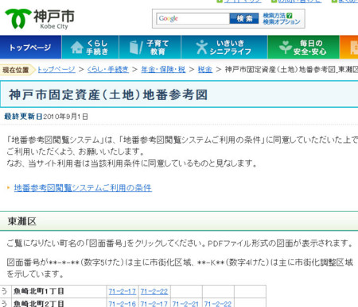Select the 魚崎北町1丁目 table cell
This screenshot has height=307, width=358.
(59, 291)
